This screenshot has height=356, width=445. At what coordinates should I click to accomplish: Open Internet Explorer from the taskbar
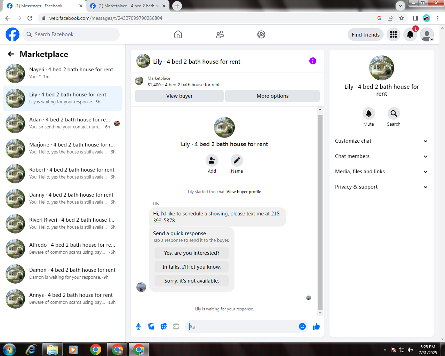pyautogui.click(x=31, y=349)
